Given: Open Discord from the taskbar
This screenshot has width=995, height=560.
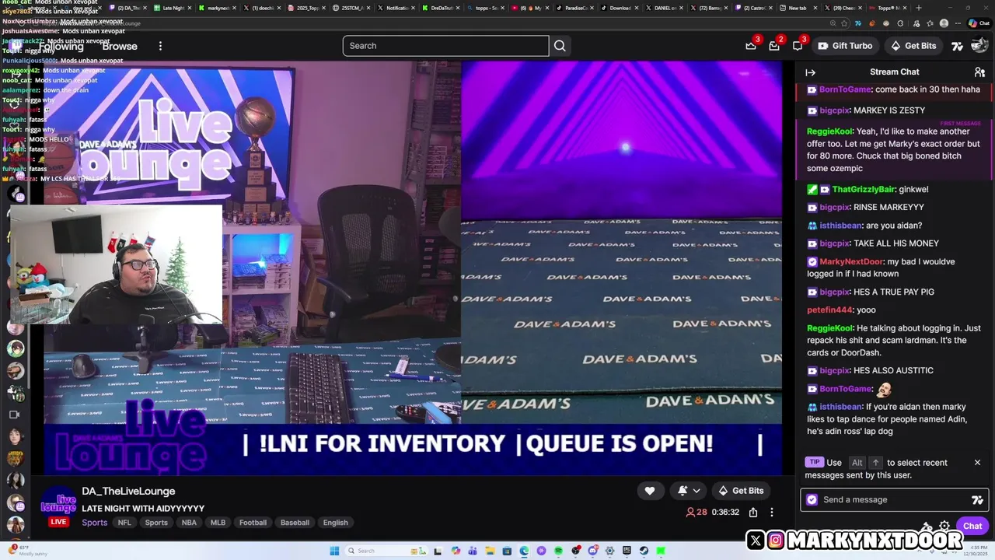Looking at the screenshot, I should coord(592,551).
